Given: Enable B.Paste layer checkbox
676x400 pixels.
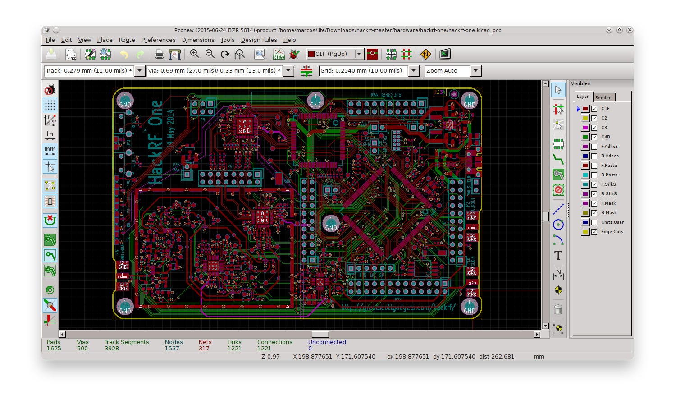Looking at the screenshot, I should (x=594, y=175).
